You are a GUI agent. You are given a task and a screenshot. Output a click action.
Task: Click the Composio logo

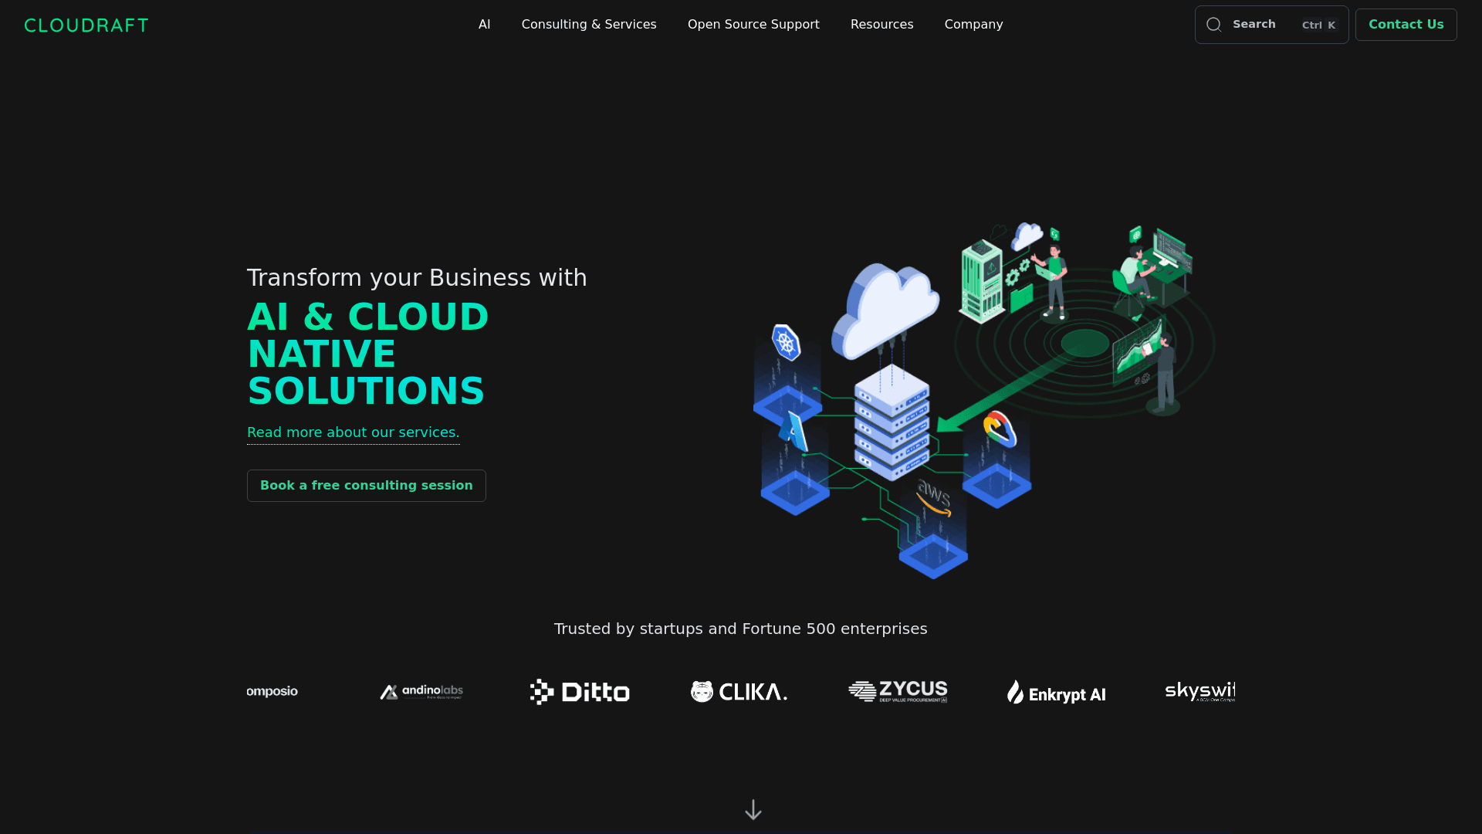pyautogui.click(x=270, y=691)
